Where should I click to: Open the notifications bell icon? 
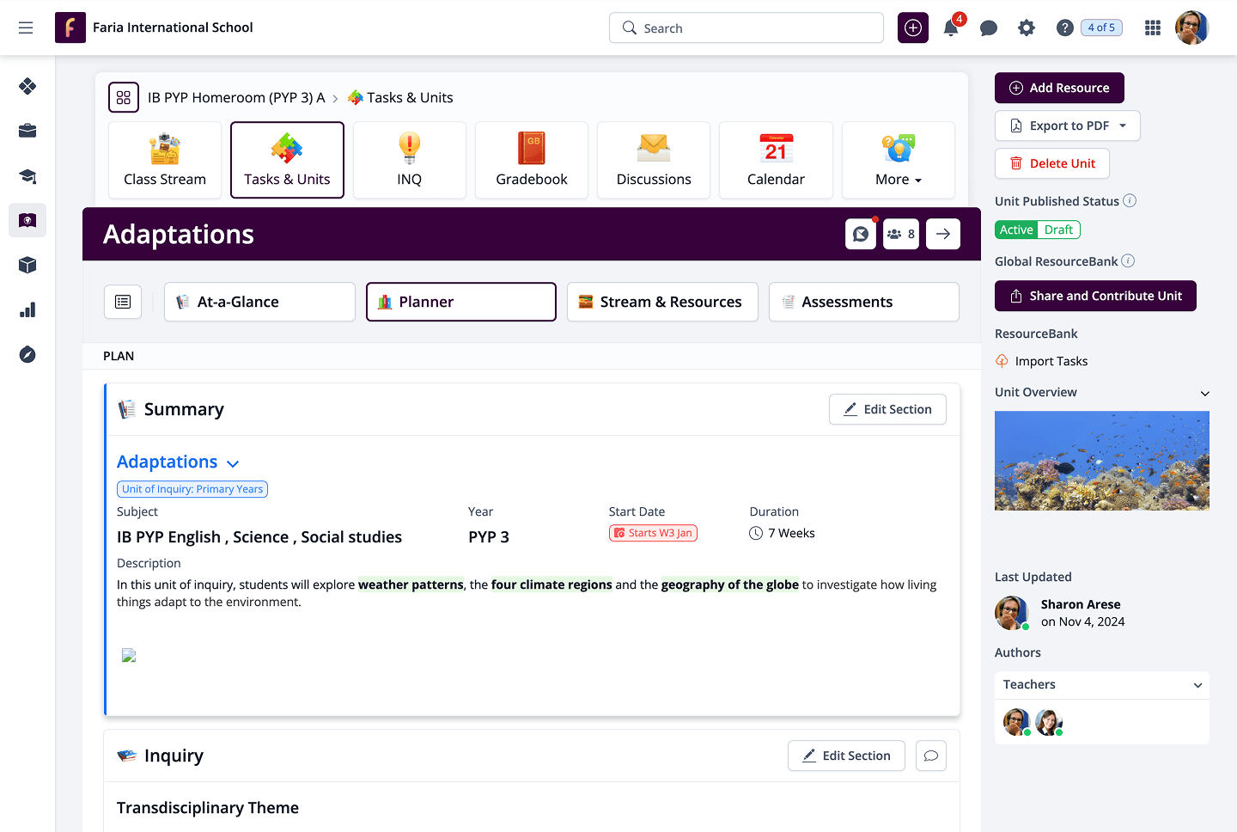(951, 28)
